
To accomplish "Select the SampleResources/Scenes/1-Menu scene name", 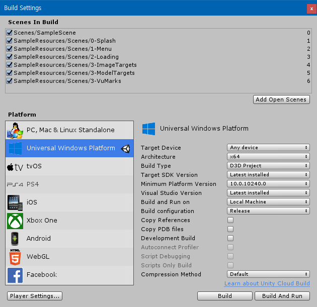I will tap(62, 49).
